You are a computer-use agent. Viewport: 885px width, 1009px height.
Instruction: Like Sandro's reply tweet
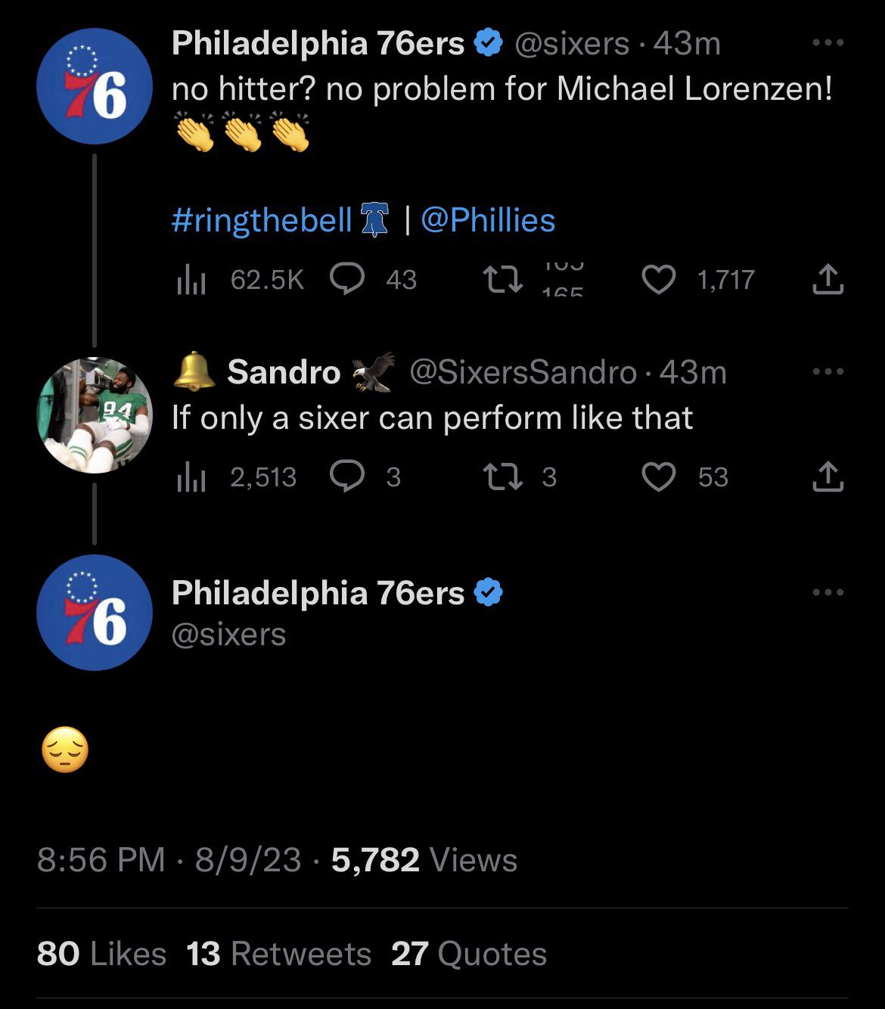coord(659,477)
